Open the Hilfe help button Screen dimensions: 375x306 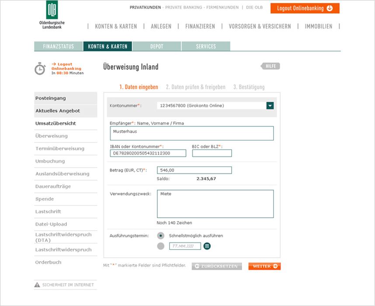(270, 66)
